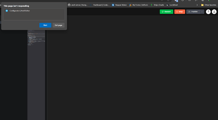Click the Anvil icon next to Configurator
This screenshot has width=218, height=120.
(x=7, y=11)
